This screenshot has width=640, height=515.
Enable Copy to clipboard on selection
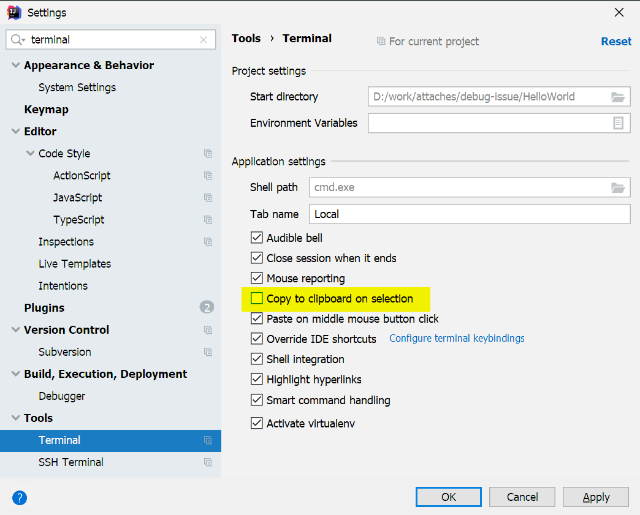[256, 298]
